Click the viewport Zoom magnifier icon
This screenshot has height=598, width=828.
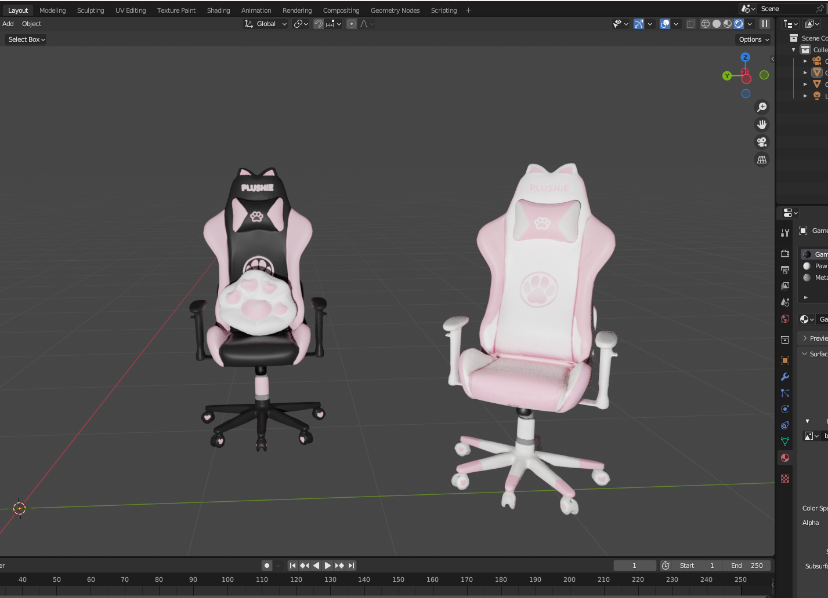pyautogui.click(x=762, y=107)
